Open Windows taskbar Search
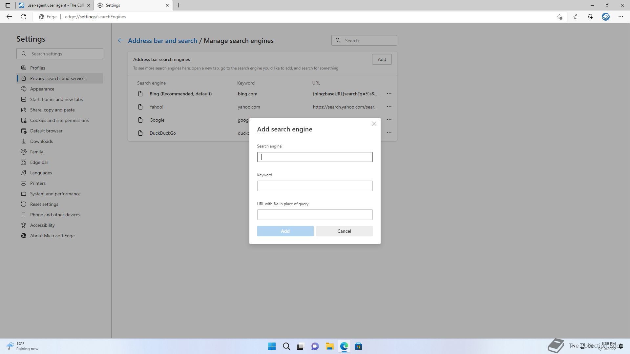 286,346
